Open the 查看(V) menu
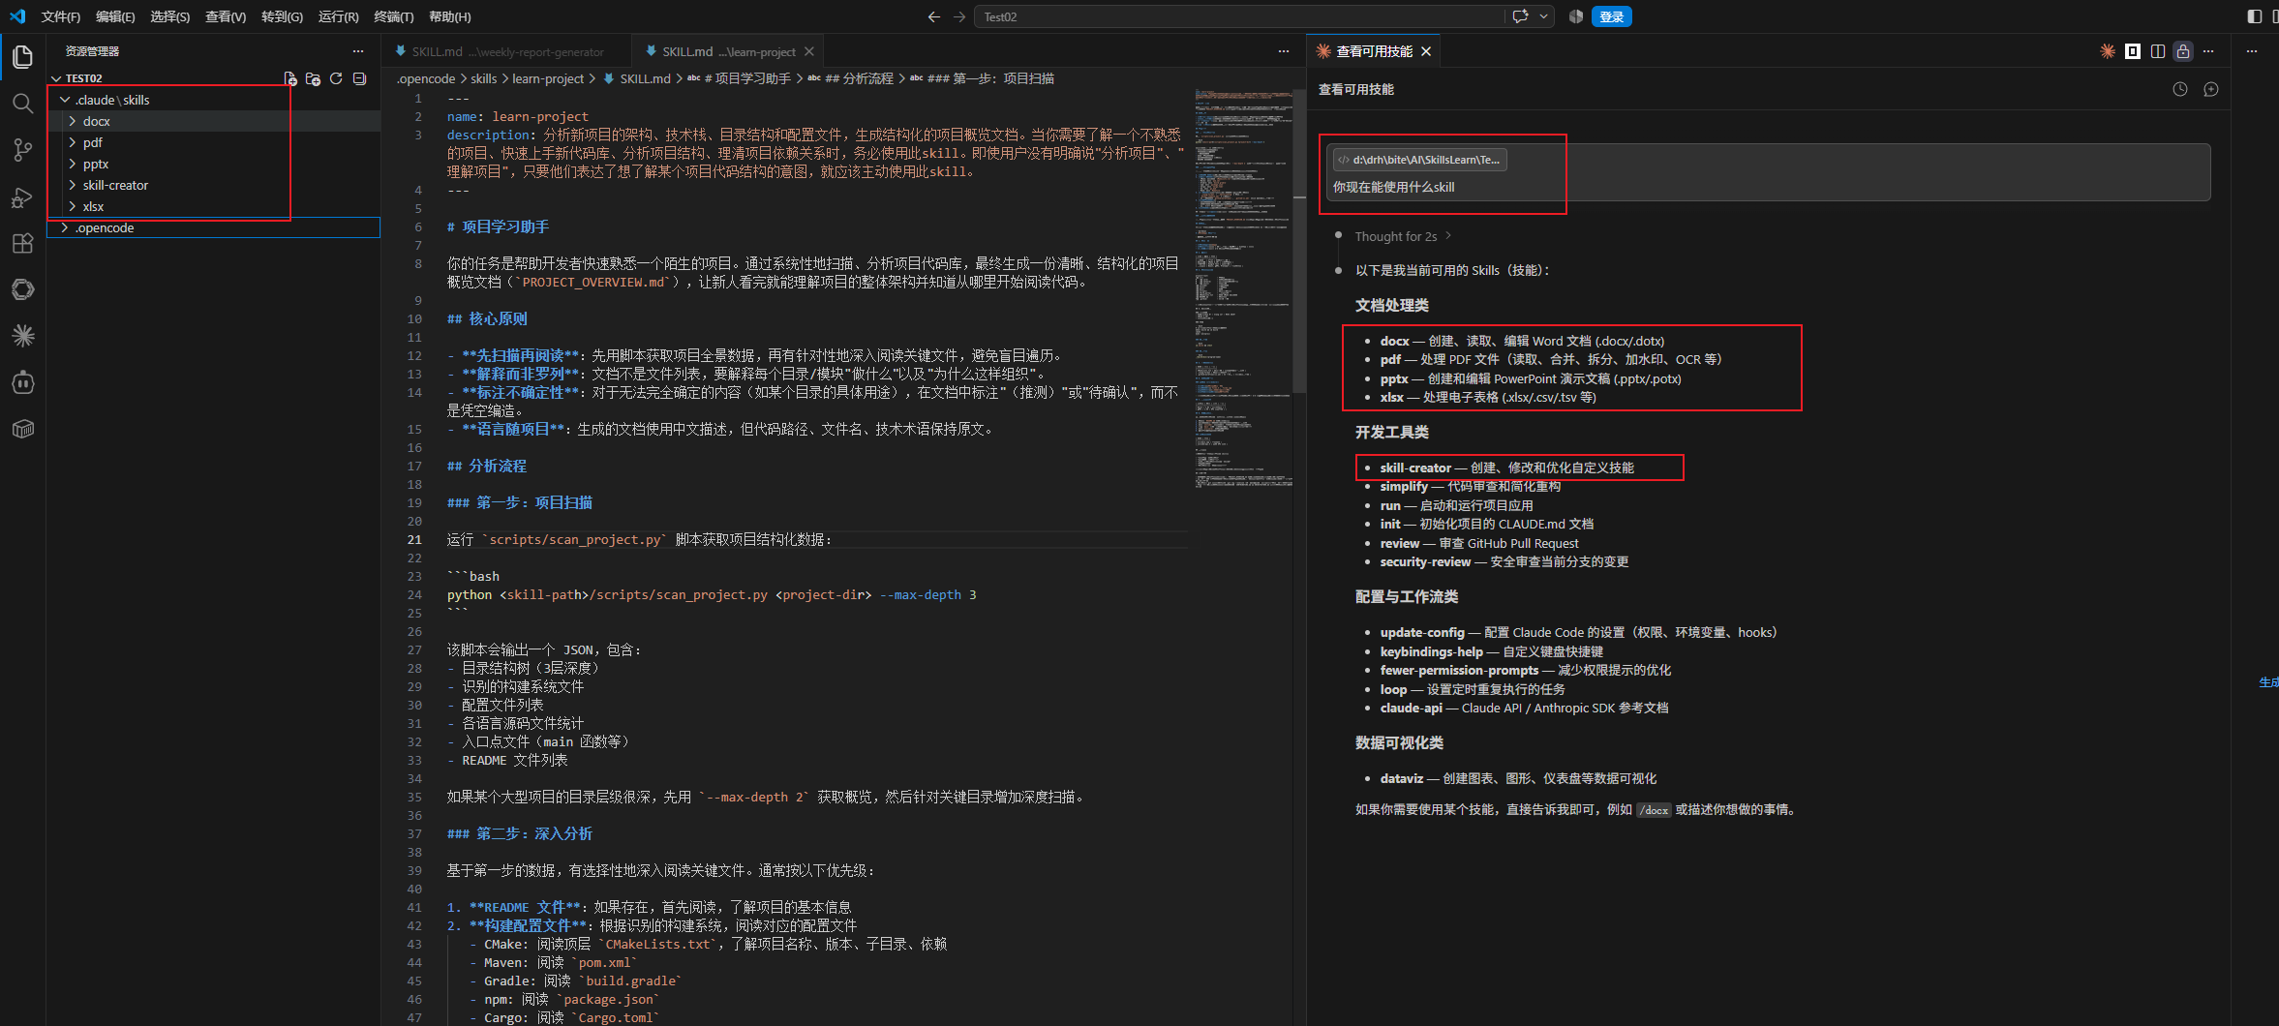Image resolution: width=2279 pixels, height=1026 pixels. click(226, 16)
